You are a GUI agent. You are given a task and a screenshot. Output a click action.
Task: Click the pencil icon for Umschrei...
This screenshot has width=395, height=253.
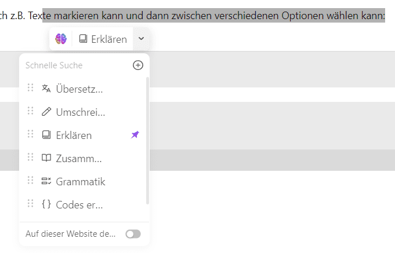tap(46, 112)
